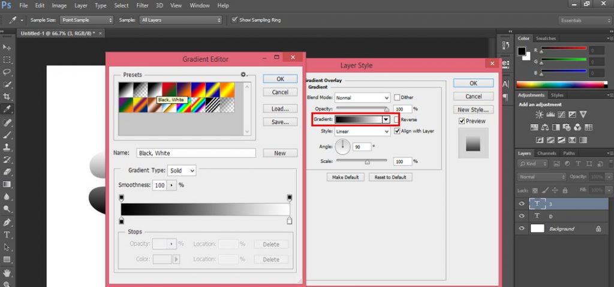Click the Load... button in Gradient Editor

click(x=280, y=108)
